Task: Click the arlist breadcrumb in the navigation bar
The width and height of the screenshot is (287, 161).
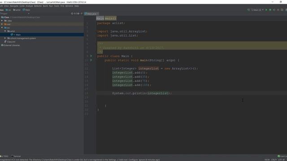Action: click(17, 10)
